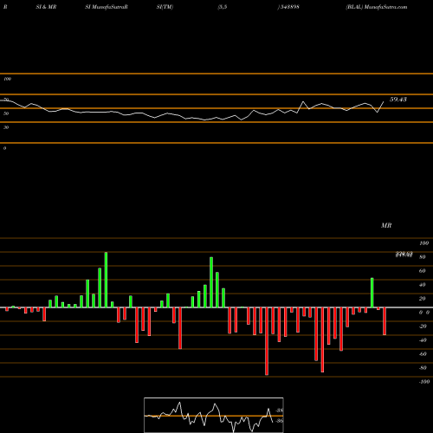Image resolution: width=433 pixels, height=433 pixels.
Task: Click the -60 label on MR axis
Action: coord(423,354)
